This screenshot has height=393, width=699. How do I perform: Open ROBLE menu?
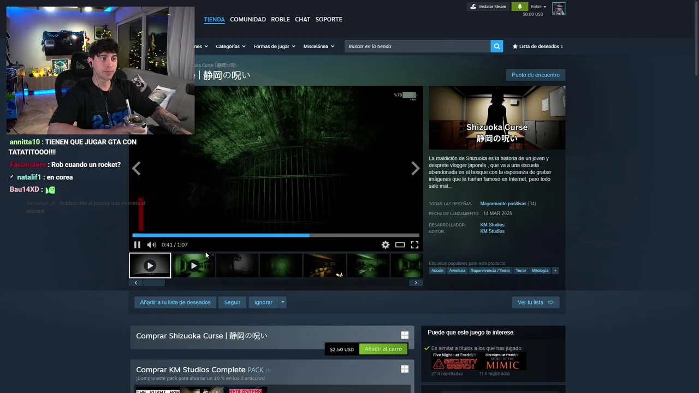[x=280, y=19]
